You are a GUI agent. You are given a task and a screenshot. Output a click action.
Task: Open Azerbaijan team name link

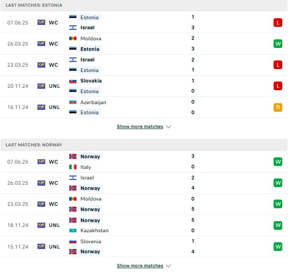coord(93,102)
